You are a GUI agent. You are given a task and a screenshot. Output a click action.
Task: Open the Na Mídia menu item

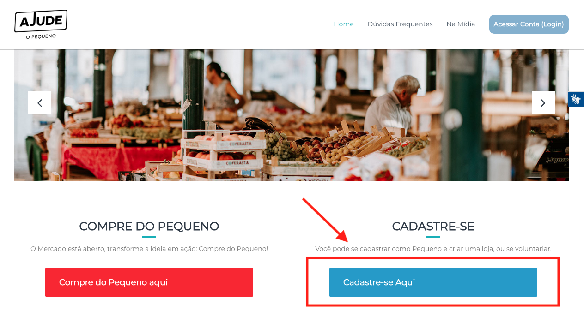461,24
